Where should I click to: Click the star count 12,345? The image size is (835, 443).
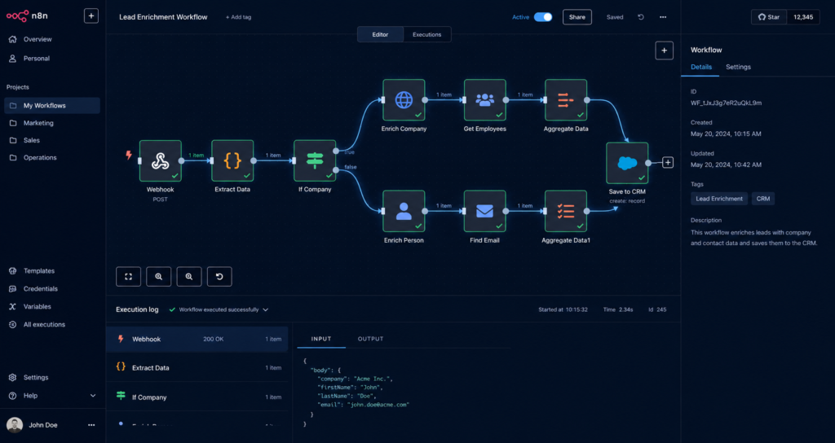(x=803, y=17)
